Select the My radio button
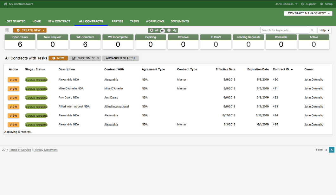 (169, 30)
